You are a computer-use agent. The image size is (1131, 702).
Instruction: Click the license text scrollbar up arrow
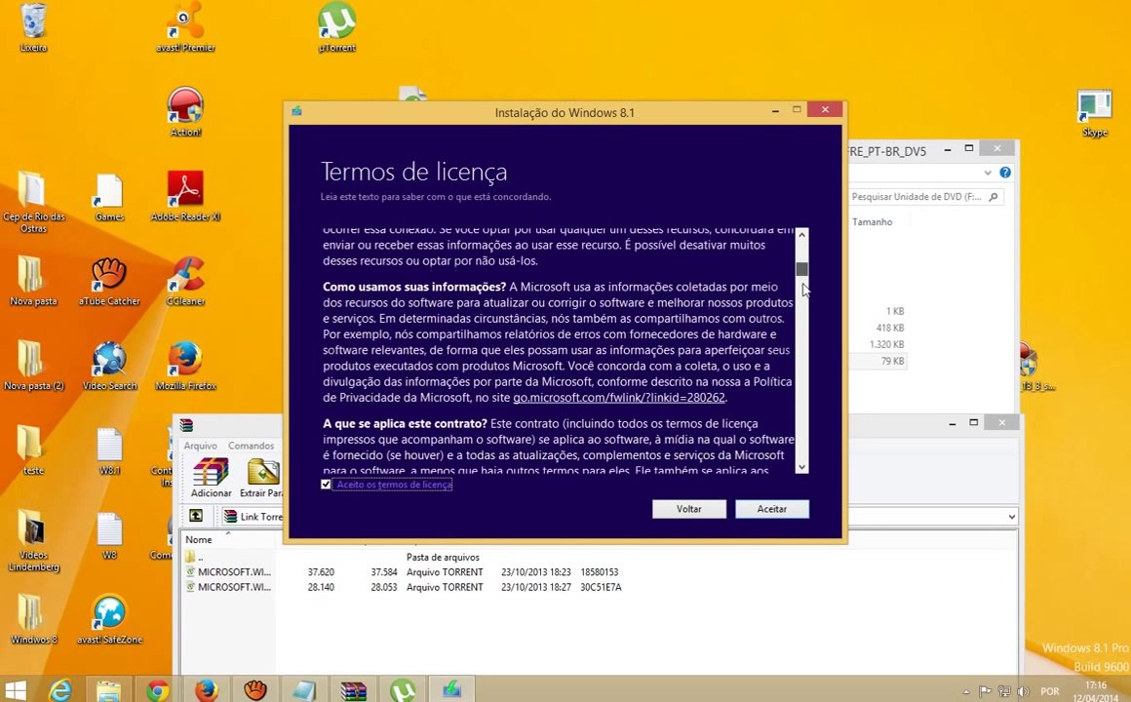tap(801, 234)
